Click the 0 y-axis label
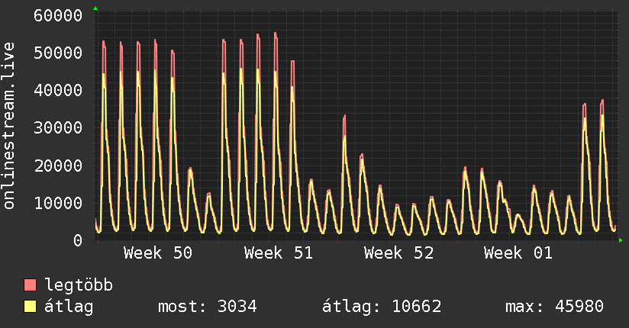The image size is (629, 328). [x=78, y=240]
